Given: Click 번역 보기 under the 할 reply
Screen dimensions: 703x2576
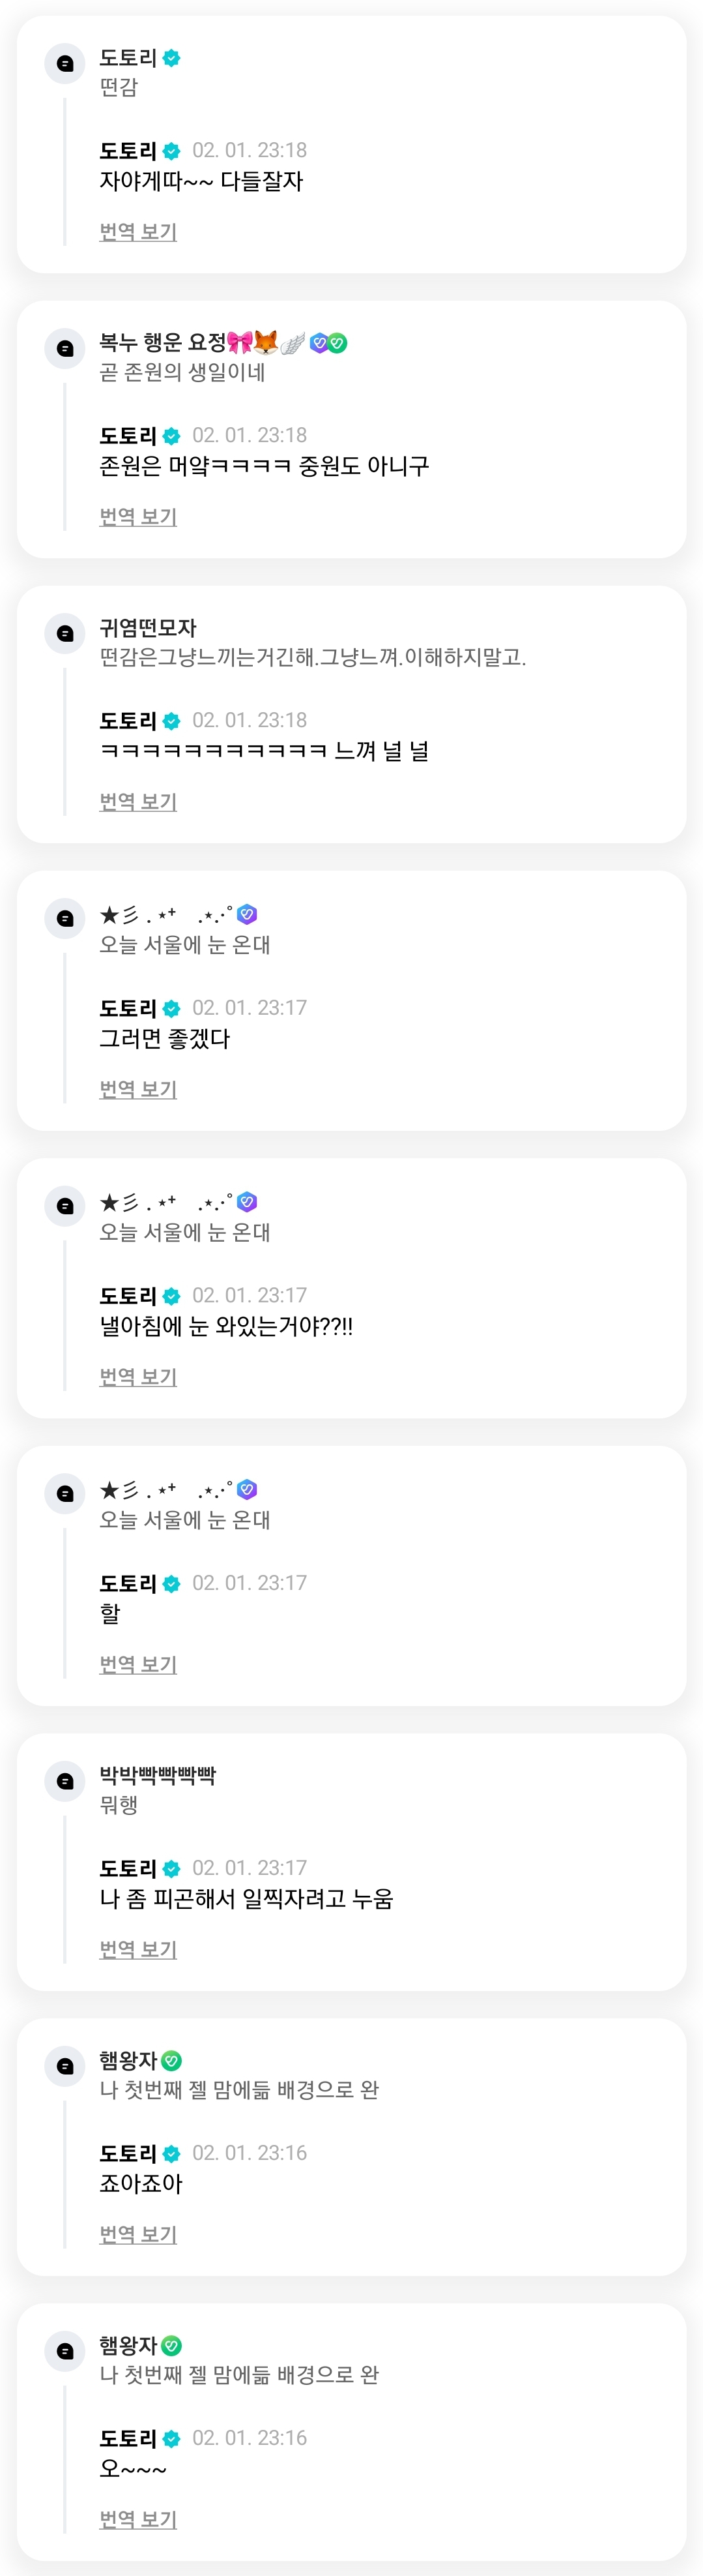Looking at the screenshot, I should point(138,1664).
